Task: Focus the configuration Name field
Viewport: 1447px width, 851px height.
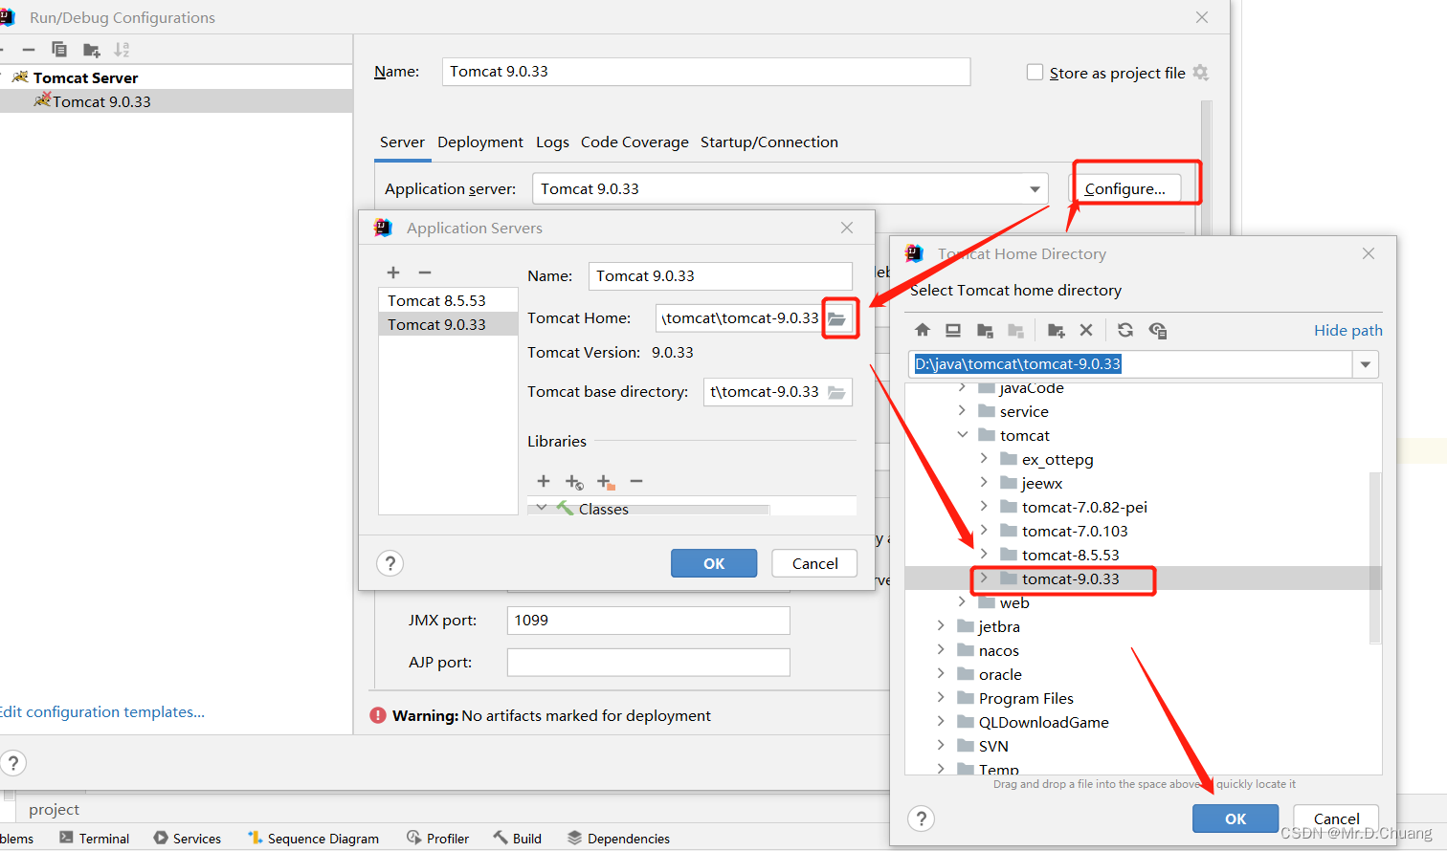Action: pyautogui.click(x=706, y=72)
